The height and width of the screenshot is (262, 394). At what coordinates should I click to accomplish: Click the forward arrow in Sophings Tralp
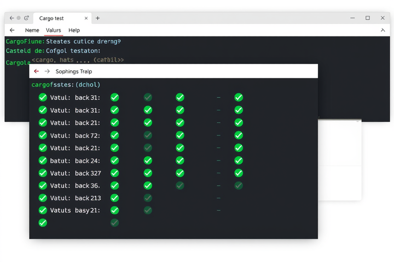47,71
